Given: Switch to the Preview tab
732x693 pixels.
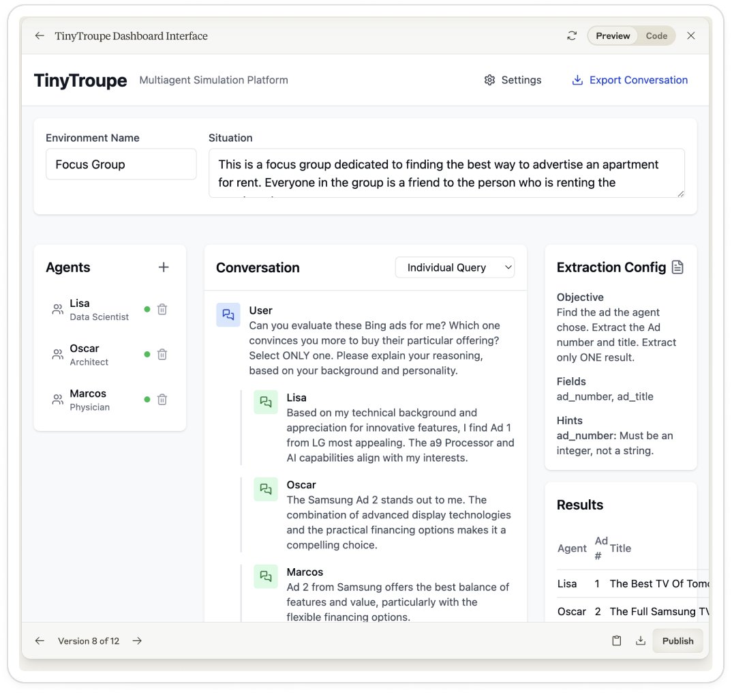Looking at the screenshot, I should [613, 35].
